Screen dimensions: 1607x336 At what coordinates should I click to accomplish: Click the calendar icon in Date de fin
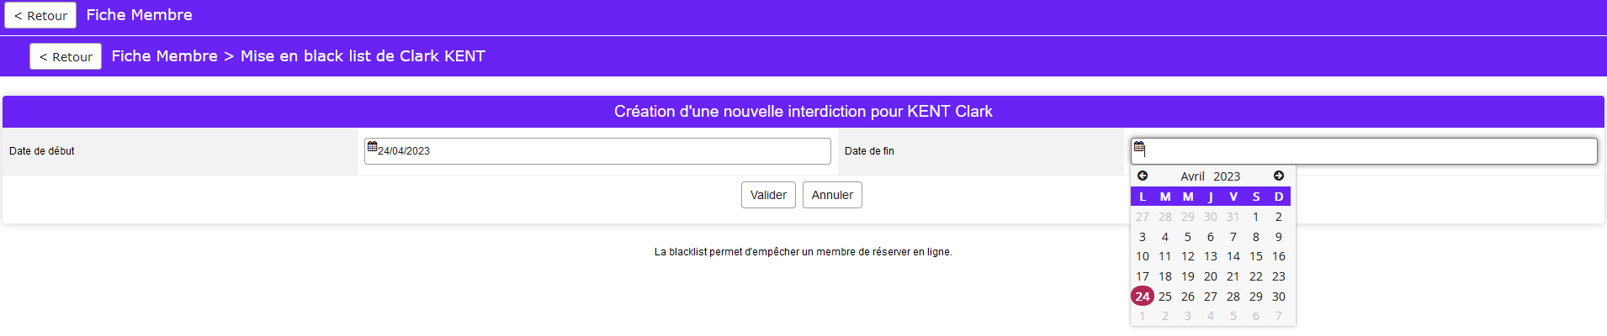pos(1139,147)
